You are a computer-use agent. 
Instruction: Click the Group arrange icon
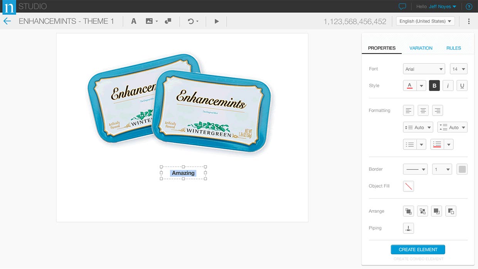pyautogui.click(x=423, y=211)
